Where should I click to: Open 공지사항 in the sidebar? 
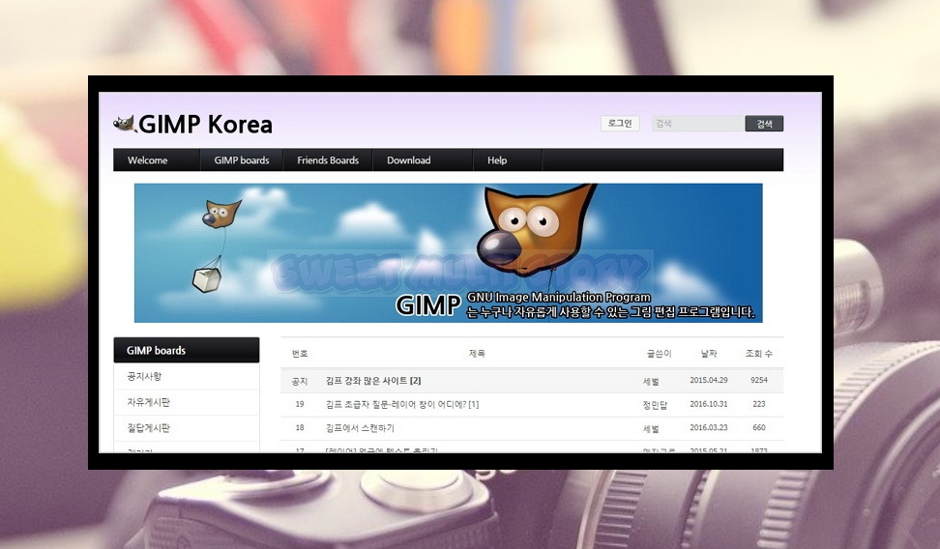pyautogui.click(x=144, y=376)
